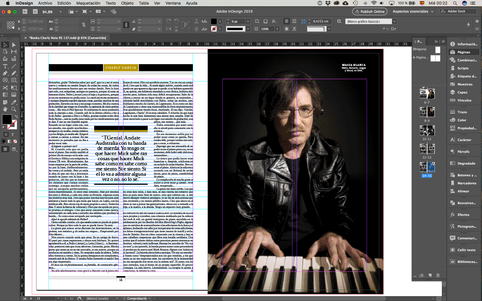Select the Page tool
This screenshot has height=301, width=482.
click(5, 52)
